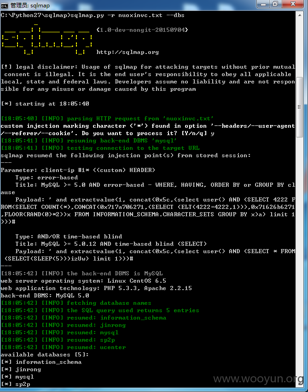Image resolution: width=308 pixels, height=392 pixels.
Task: Click the 'INFORMATION_SCHEMA.CHARACTER_SETS' payload line
Action: click(x=148, y=214)
